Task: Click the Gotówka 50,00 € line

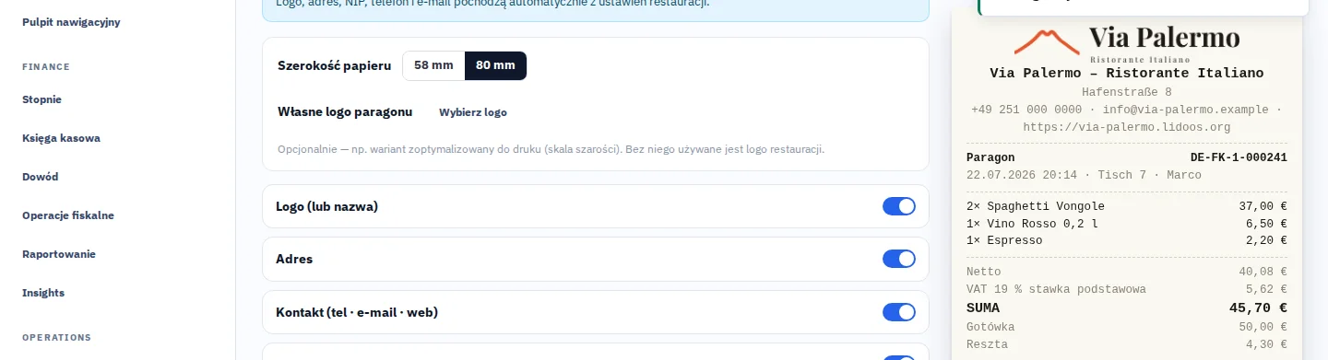Action: click(1127, 327)
